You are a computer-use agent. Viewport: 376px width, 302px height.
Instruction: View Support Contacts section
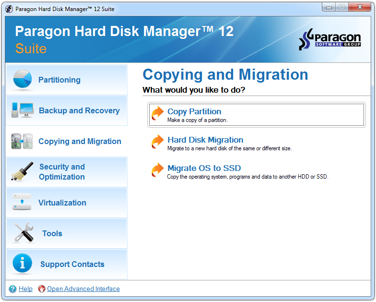click(67, 264)
